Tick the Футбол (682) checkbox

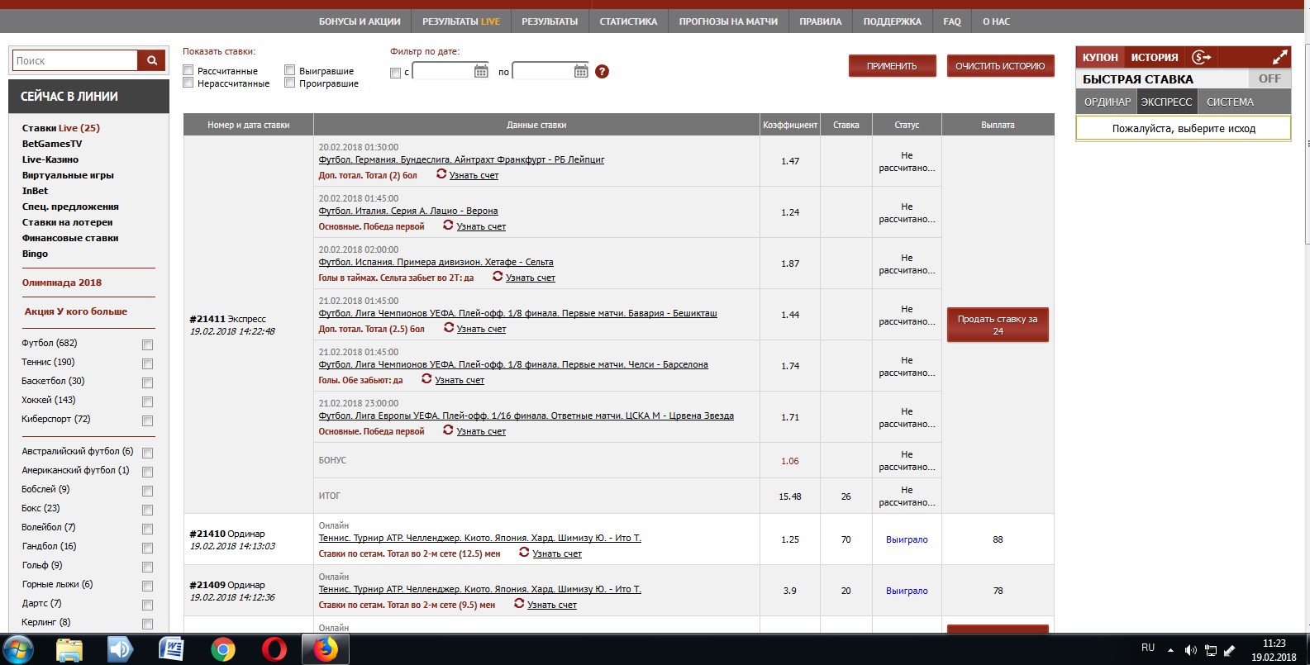147,344
